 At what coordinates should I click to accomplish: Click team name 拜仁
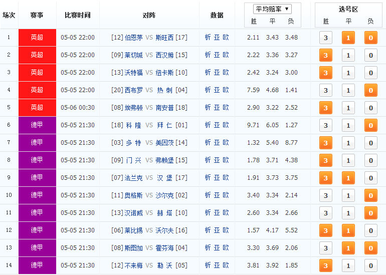(165, 125)
